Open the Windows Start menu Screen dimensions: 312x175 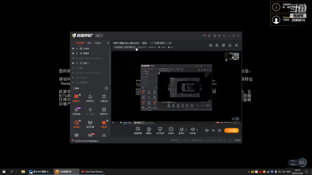(x=4, y=171)
